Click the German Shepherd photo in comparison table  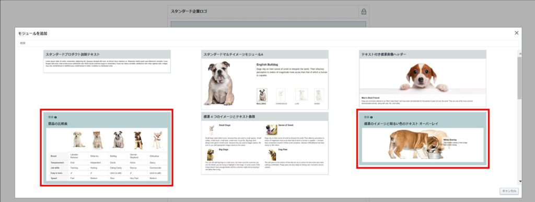click(138, 140)
